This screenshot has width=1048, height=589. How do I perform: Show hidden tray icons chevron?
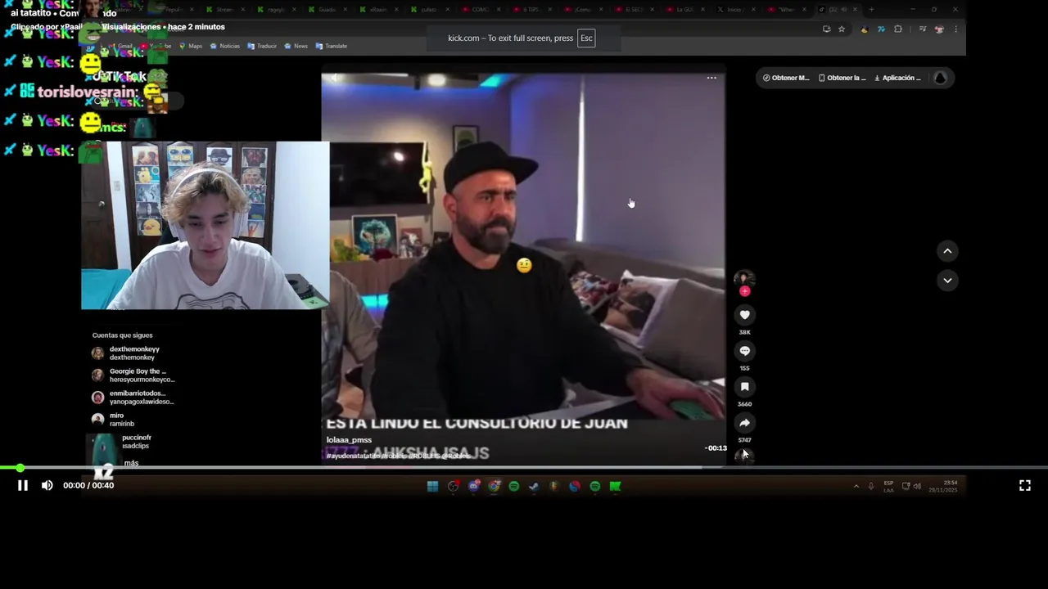[x=856, y=486]
